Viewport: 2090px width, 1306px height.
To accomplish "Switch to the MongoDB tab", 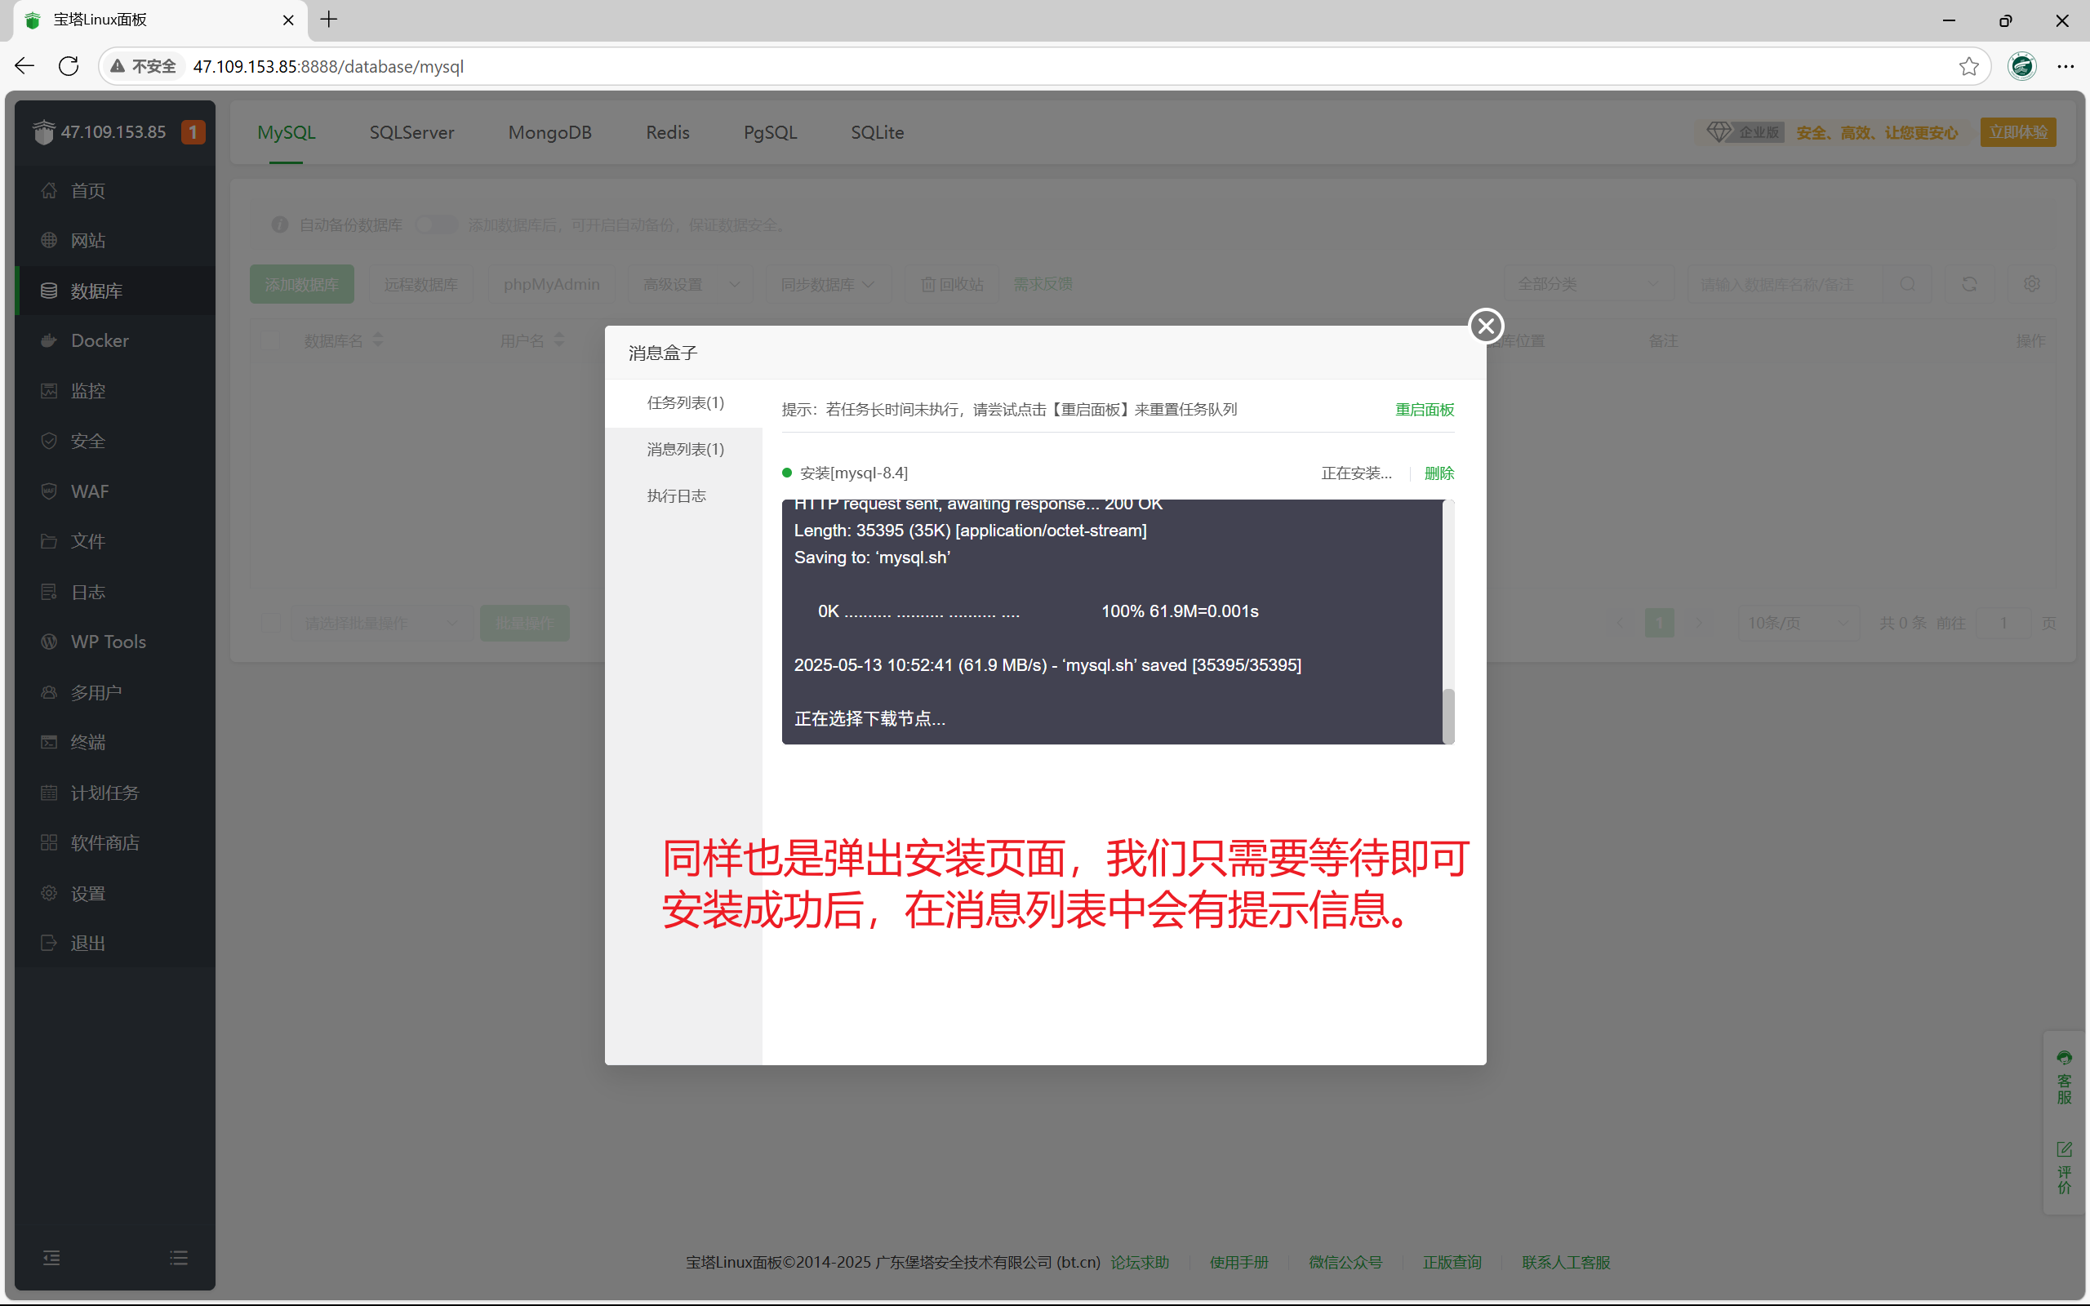I will pyautogui.click(x=549, y=132).
